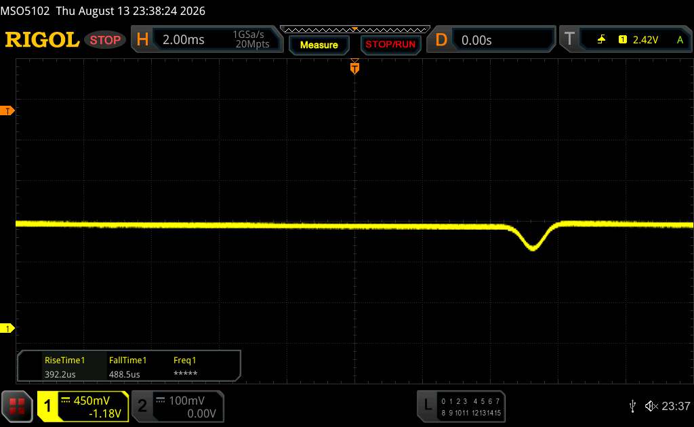Click the RIGOL logo
This screenshot has height=427, width=694.
42,40
